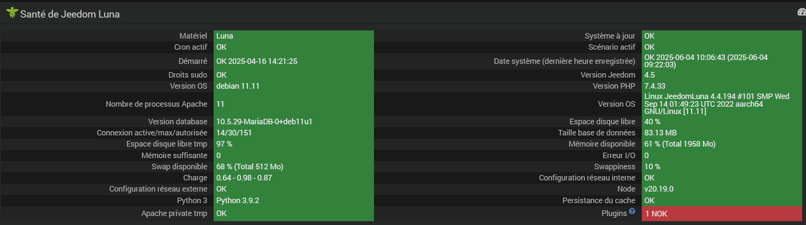Viewport: 806px width, 225px height.
Task: Click the 'Python 3.9.2' value cell
Action: (x=238, y=201)
